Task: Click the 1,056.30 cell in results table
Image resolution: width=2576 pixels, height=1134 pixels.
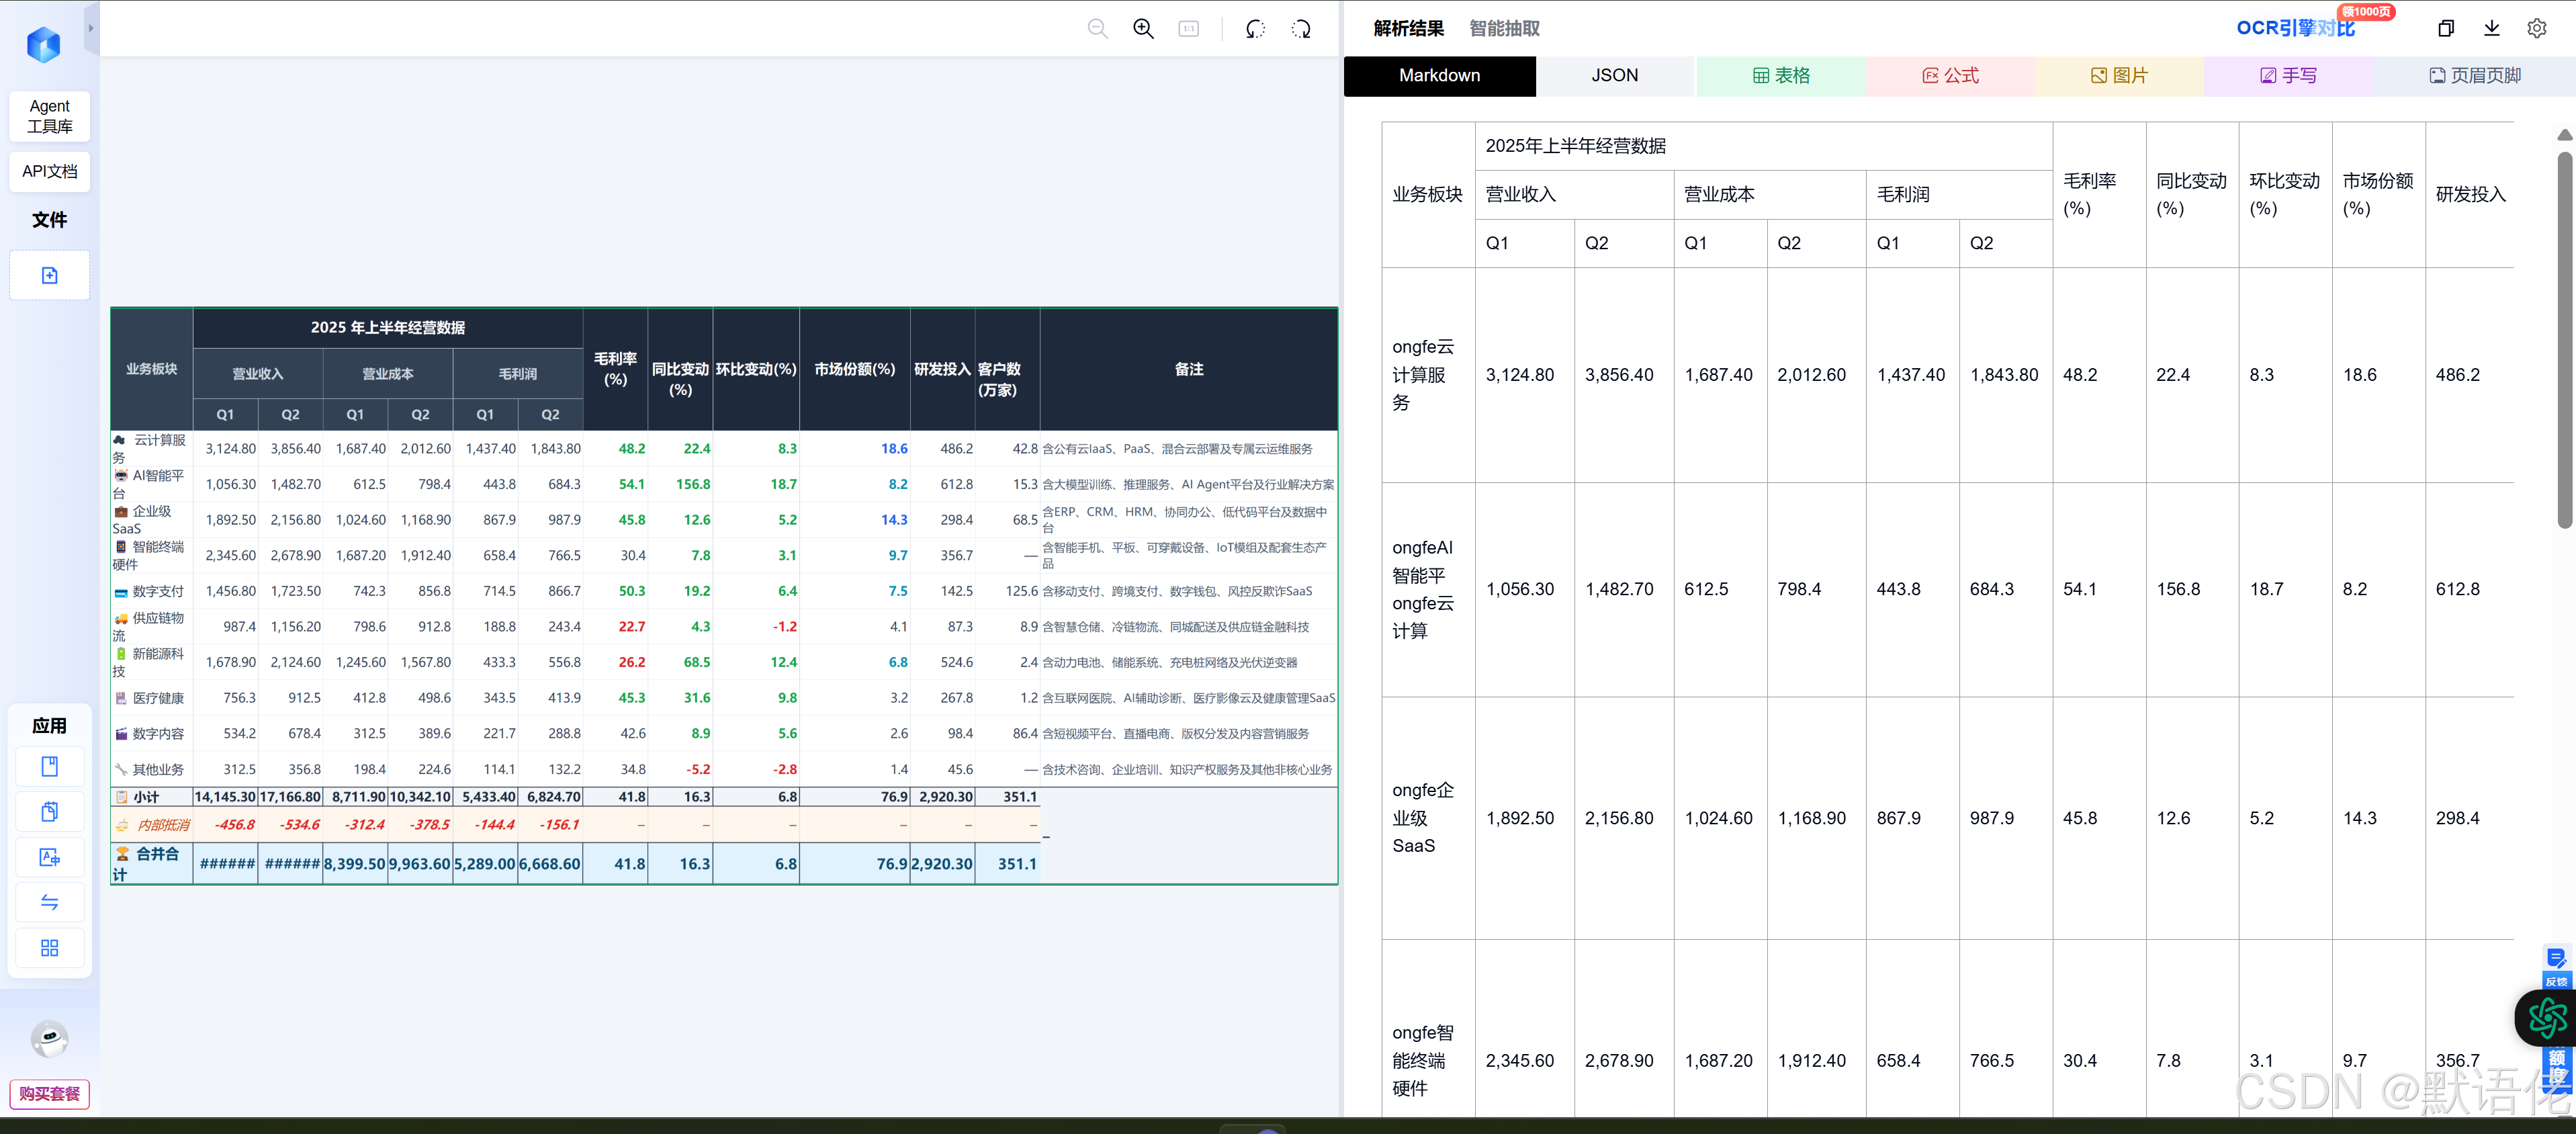Action: (x=1524, y=589)
